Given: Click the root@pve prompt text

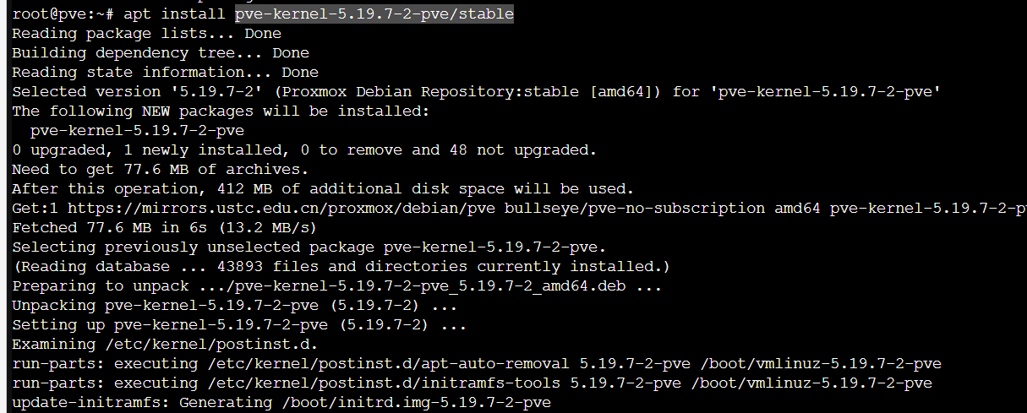Looking at the screenshot, I should coord(49,14).
